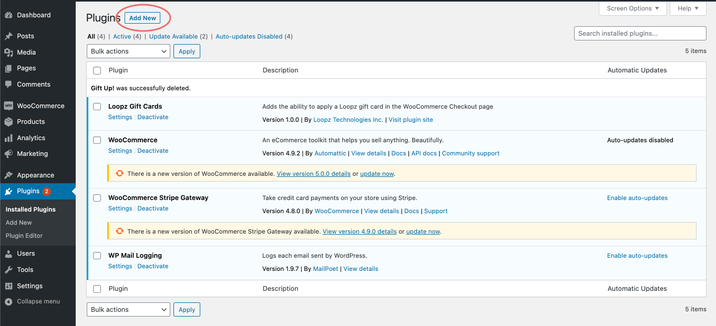Click the Media icon in sidebar
This screenshot has width=716, height=326.
[x=8, y=52]
